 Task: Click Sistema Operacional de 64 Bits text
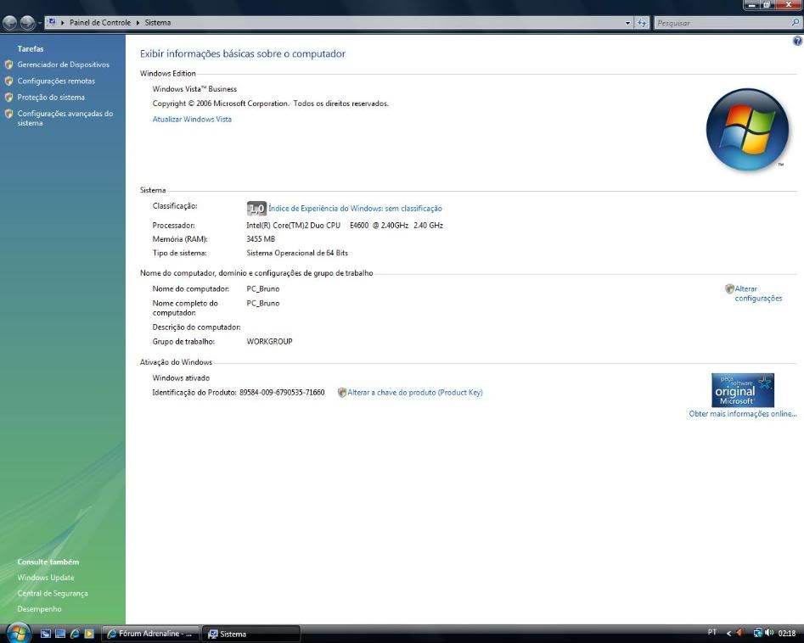297,253
